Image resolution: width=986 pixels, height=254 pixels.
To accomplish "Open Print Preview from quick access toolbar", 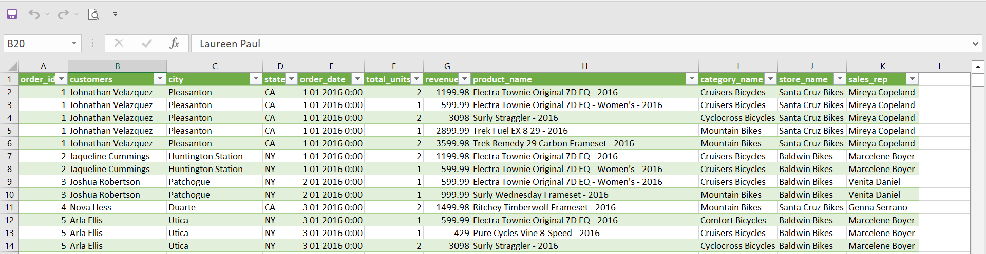I will [93, 14].
